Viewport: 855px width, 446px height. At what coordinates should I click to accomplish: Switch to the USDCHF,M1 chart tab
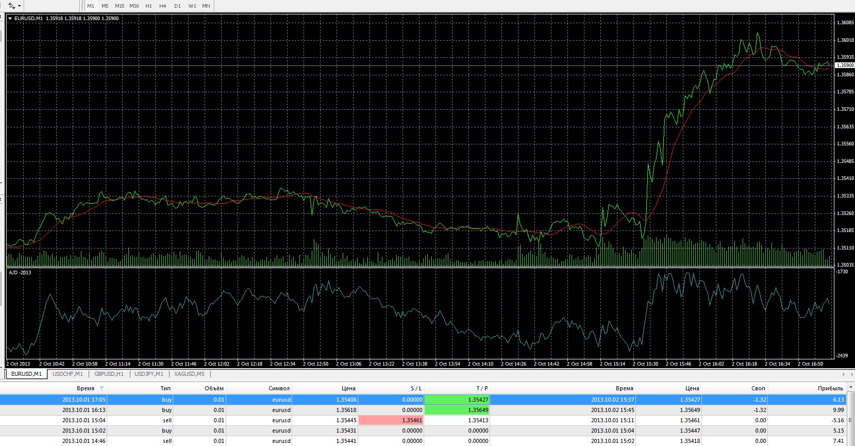tap(68, 374)
